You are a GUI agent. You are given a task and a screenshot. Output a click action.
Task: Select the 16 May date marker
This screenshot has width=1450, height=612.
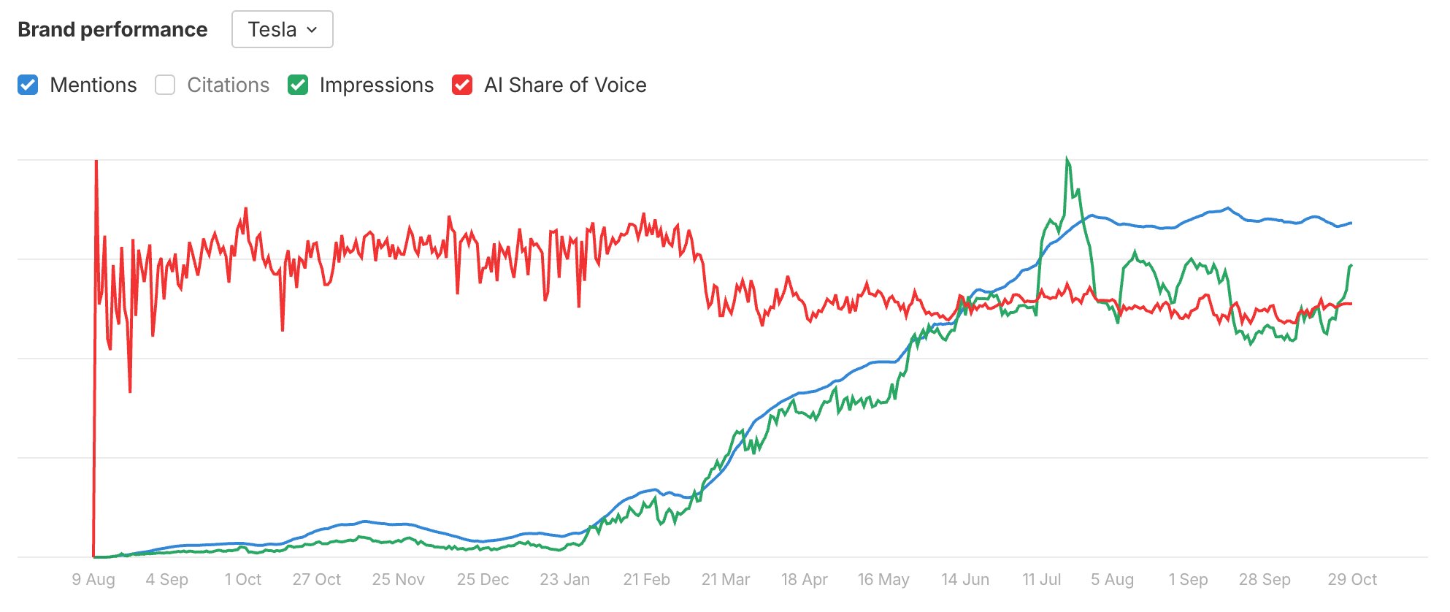click(x=883, y=579)
